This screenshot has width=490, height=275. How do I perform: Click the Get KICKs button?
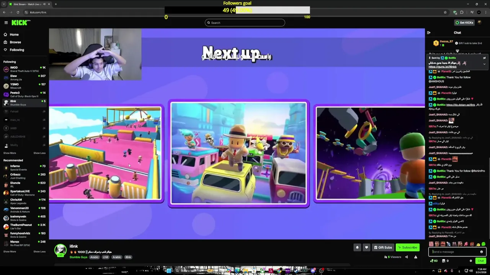pos(464,23)
